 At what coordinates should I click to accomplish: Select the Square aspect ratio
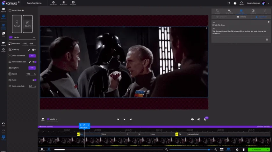[28, 24]
